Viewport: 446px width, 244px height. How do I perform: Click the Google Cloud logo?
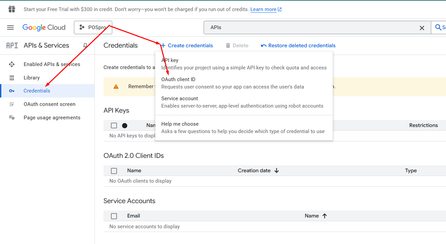[x=44, y=27]
